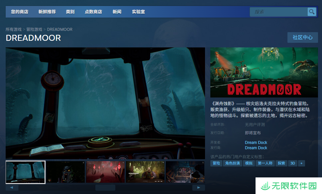Click the 无用户评测 review text
322x194 pixels.
255,125
